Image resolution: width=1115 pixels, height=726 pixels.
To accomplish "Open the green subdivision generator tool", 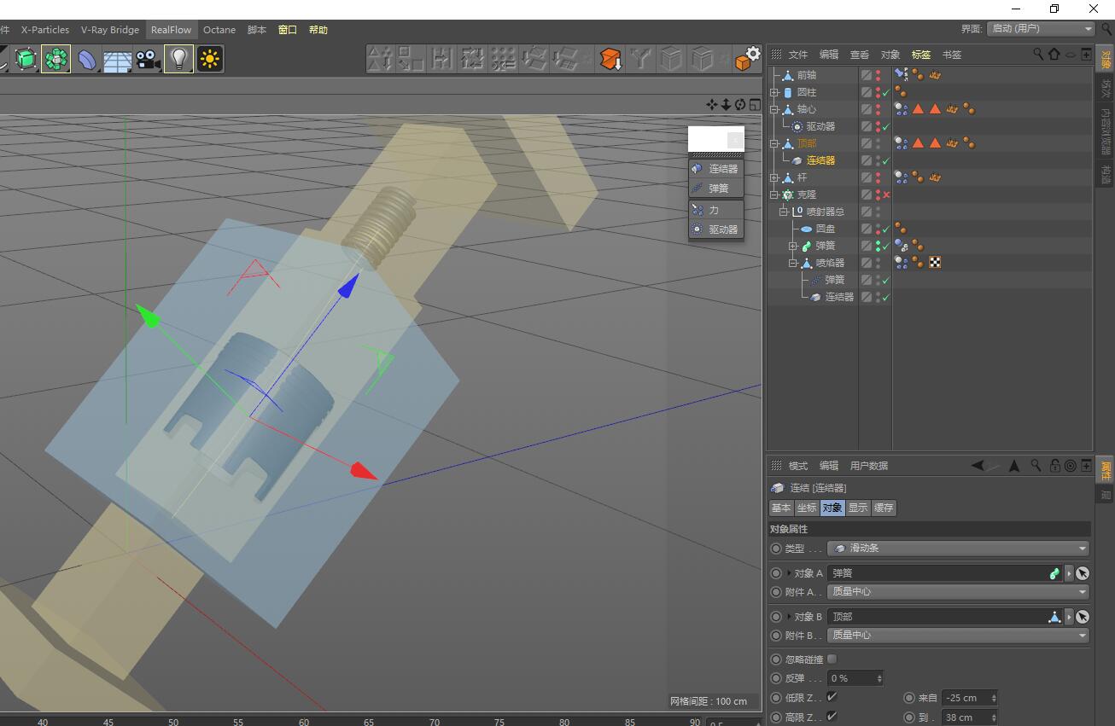I will tap(56, 59).
